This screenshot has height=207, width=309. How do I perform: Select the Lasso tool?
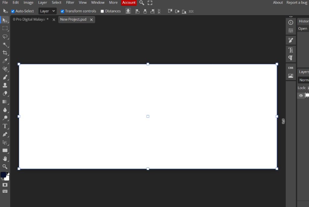click(x=5, y=37)
